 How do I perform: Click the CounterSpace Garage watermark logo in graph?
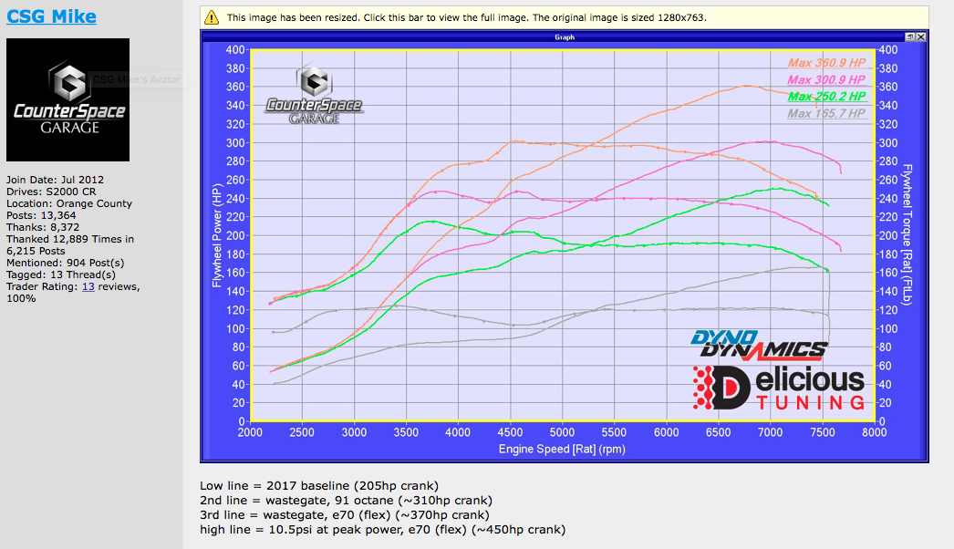[314, 94]
